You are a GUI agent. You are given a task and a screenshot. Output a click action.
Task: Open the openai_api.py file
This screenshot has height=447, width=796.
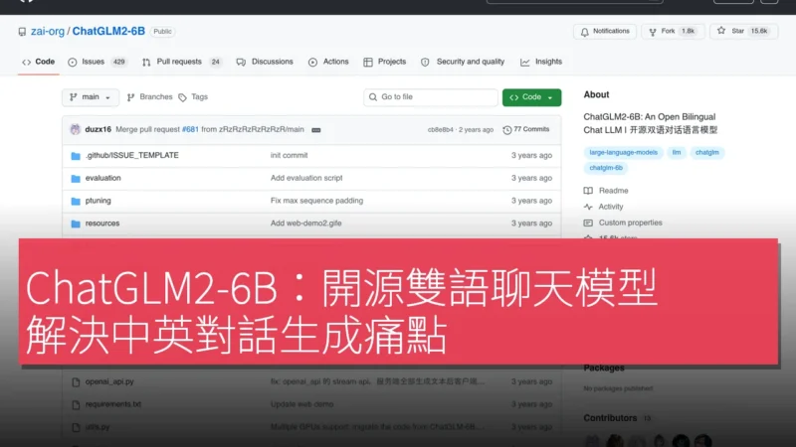109,381
